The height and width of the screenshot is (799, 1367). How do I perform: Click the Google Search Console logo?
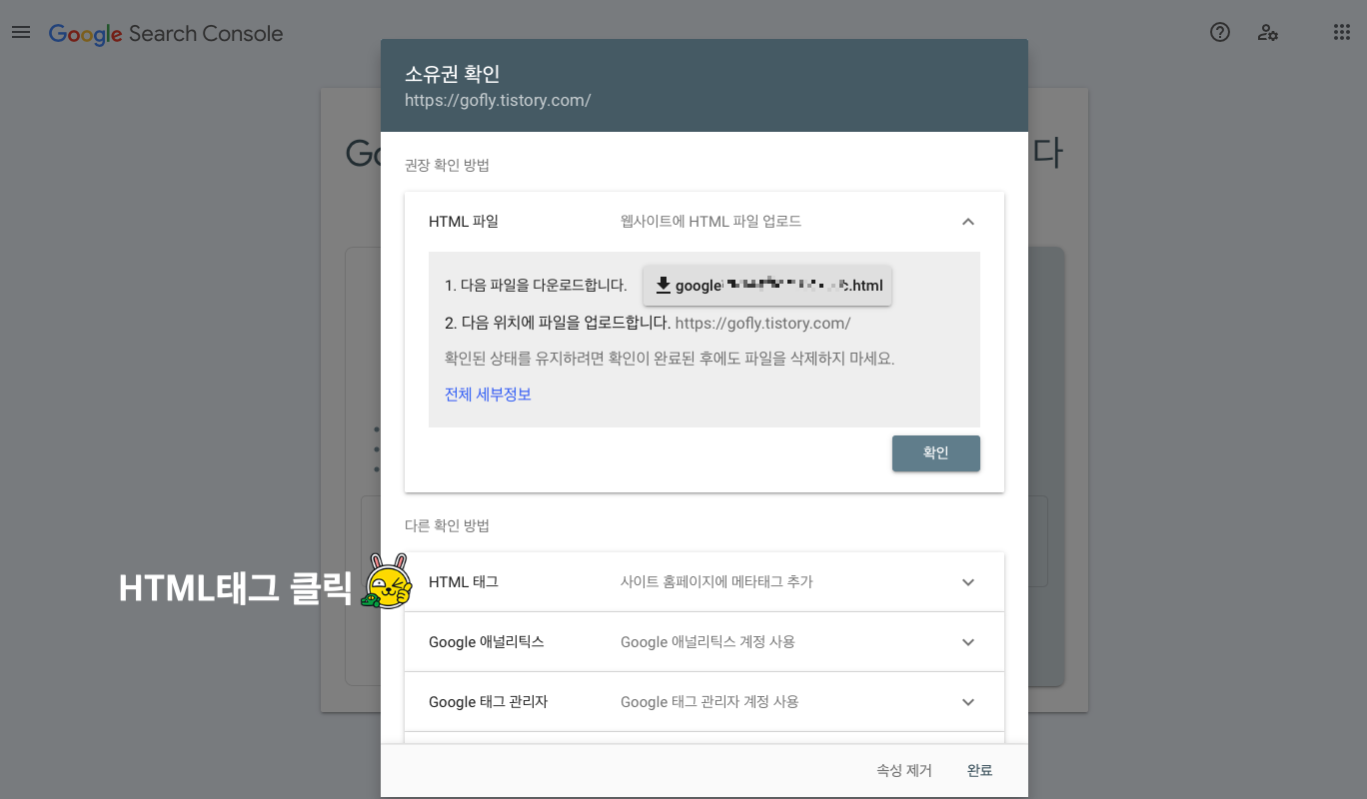click(166, 34)
